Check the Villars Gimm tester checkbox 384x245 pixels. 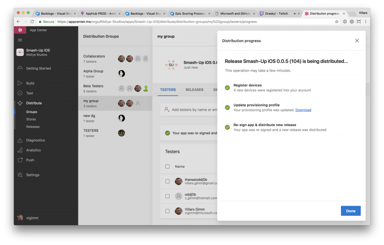point(168,211)
